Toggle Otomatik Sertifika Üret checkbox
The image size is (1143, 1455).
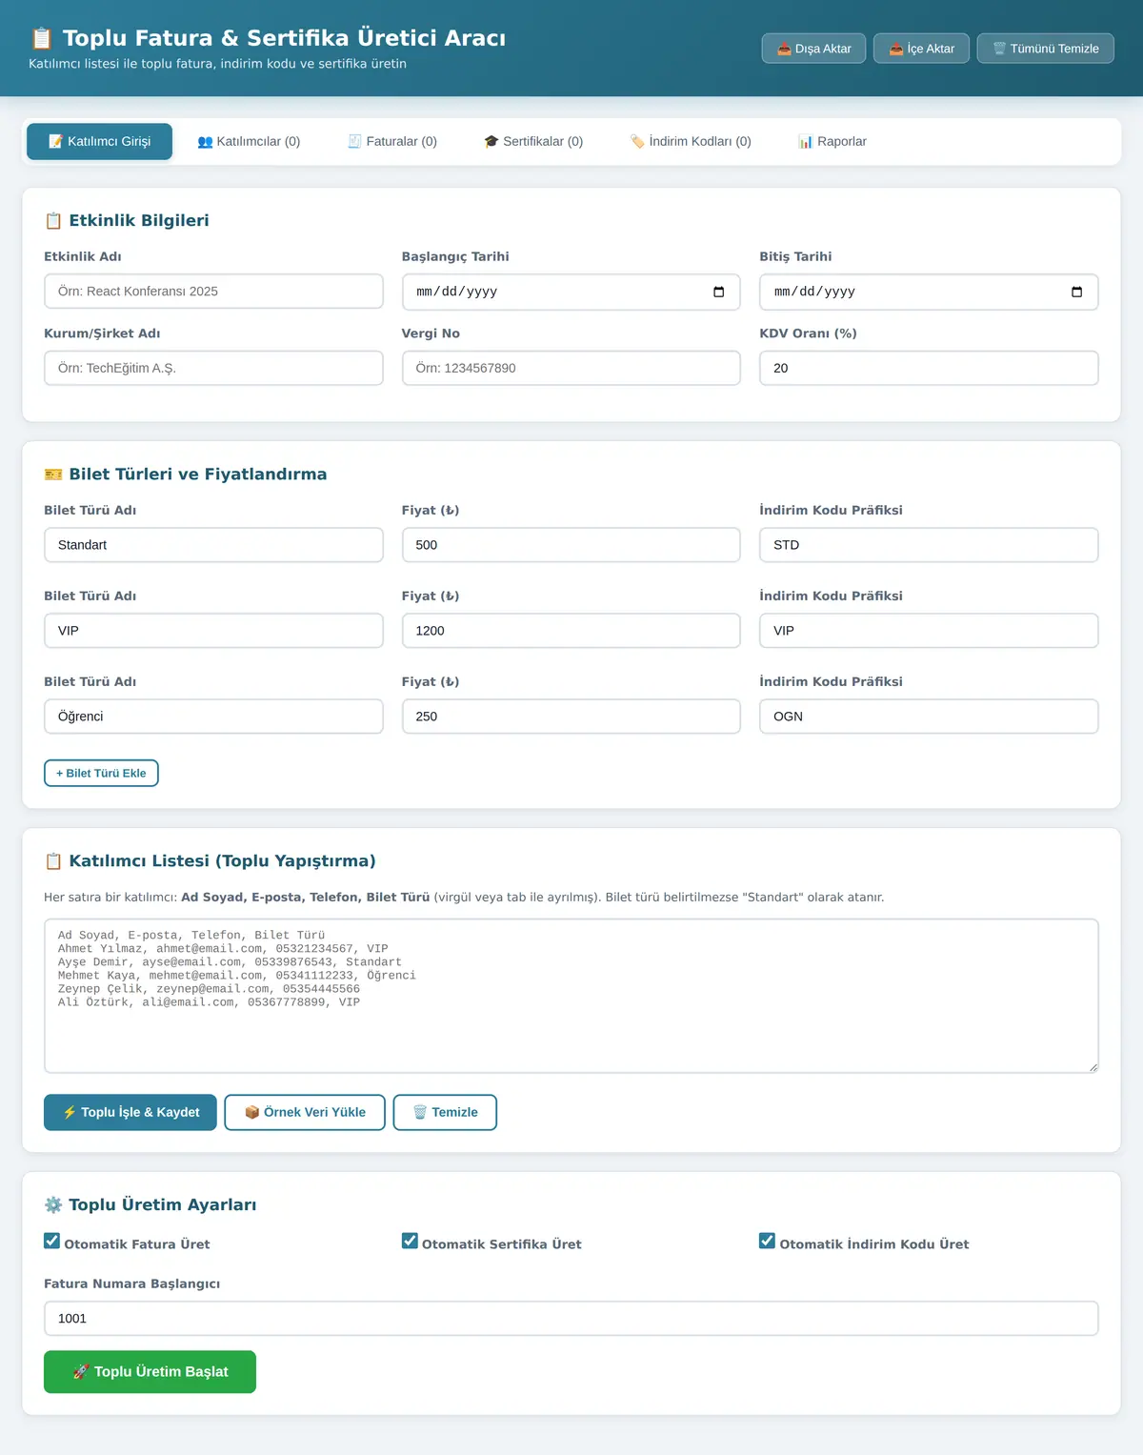[x=410, y=1241]
